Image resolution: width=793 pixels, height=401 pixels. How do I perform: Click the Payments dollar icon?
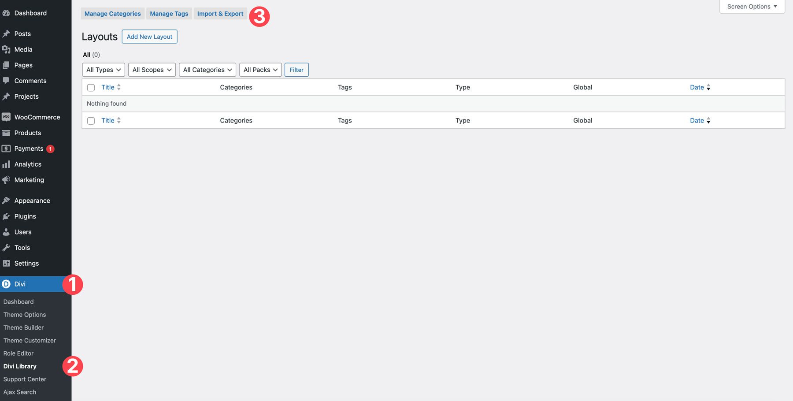tap(6, 149)
